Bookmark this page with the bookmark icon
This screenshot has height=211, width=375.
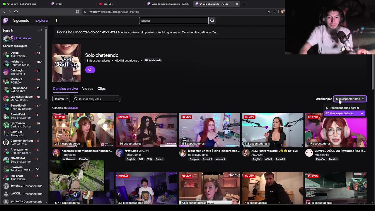[77, 12]
